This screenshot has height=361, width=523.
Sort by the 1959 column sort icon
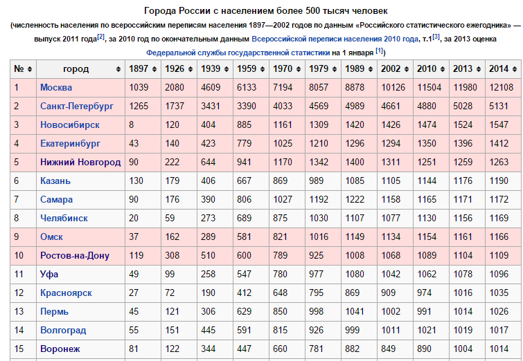point(261,69)
